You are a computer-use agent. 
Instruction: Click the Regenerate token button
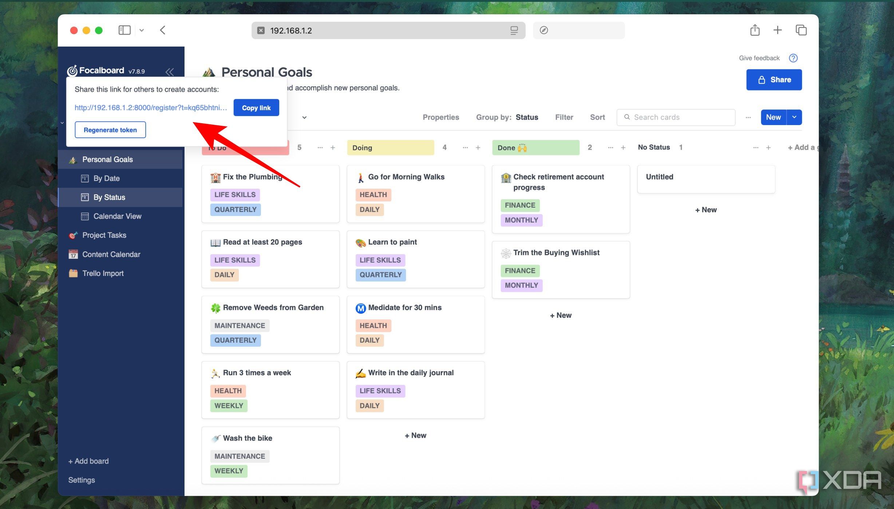[110, 130]
